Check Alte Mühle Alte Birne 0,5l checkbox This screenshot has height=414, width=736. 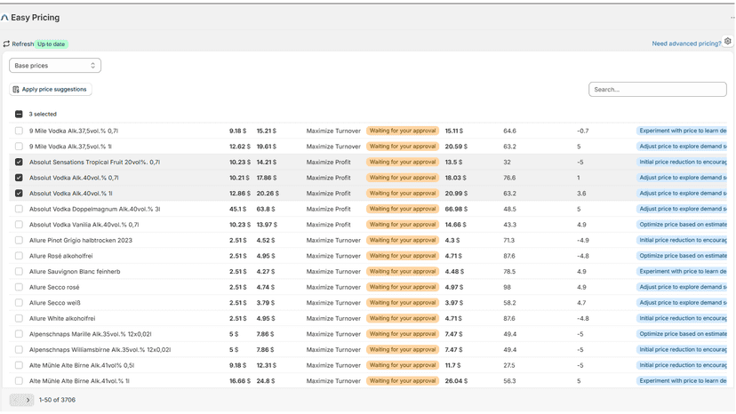(19, 365)
